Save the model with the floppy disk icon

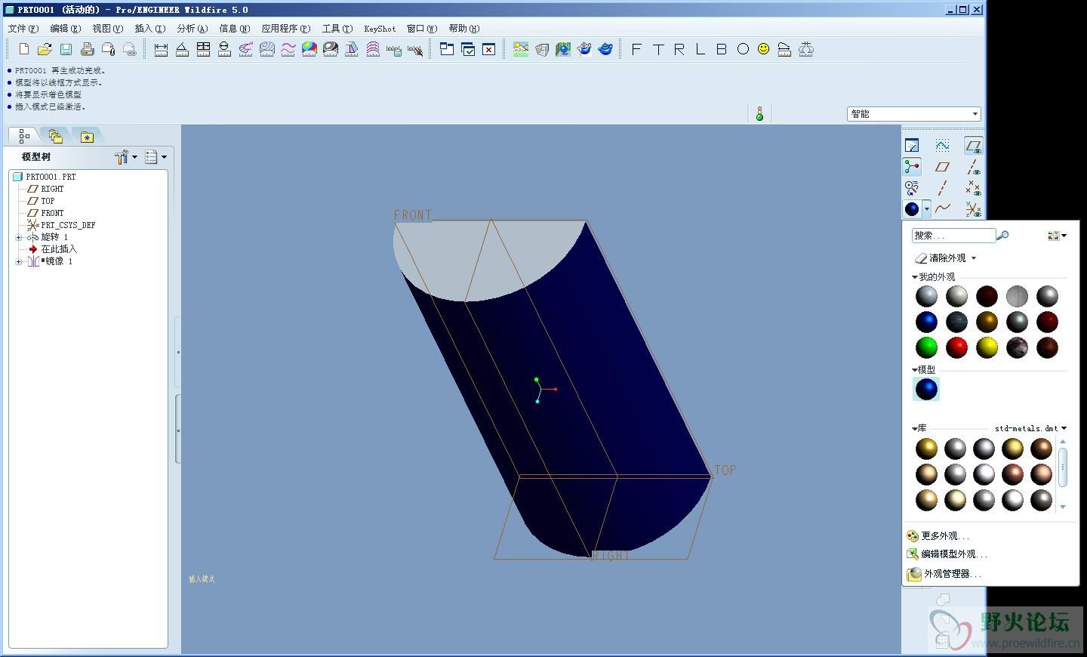click(66, 49)
